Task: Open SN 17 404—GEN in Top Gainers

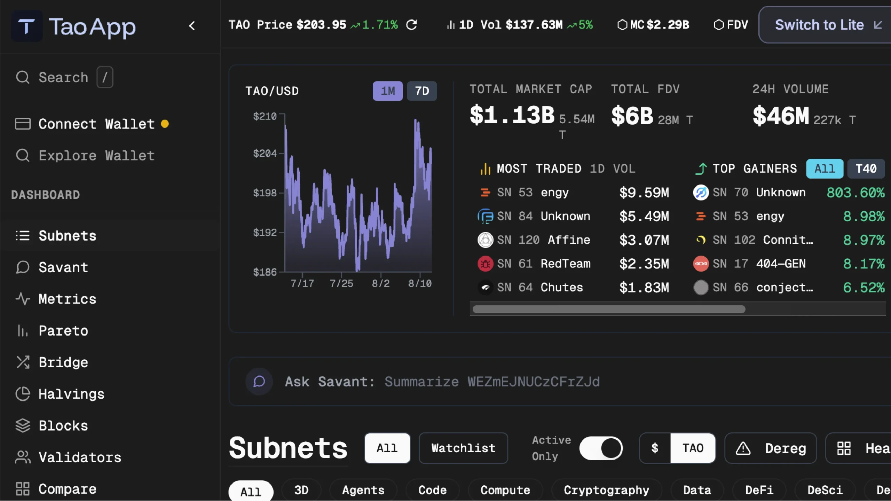Action: pyautogui.click(x=789, y=264)
